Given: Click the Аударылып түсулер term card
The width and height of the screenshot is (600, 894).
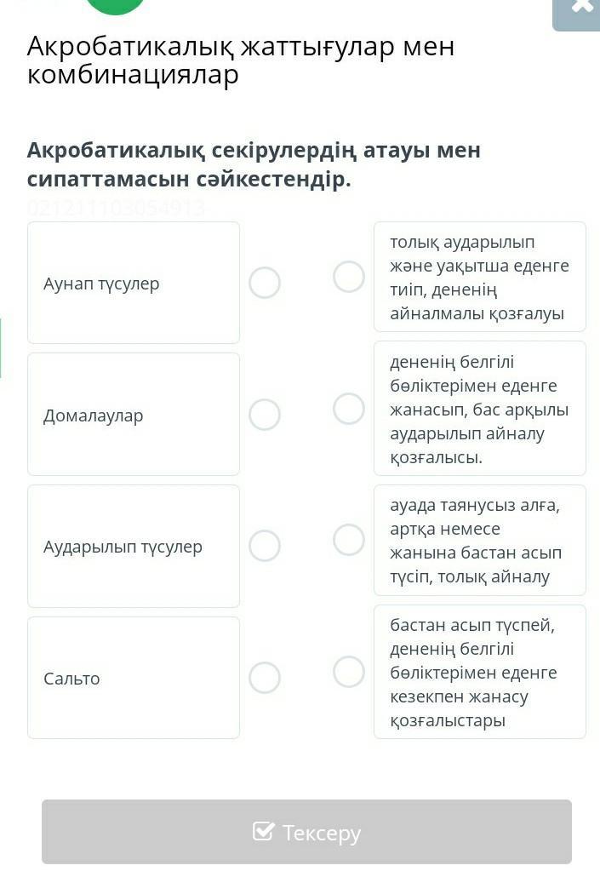Looking at the screenshot, I should (134, 546).
